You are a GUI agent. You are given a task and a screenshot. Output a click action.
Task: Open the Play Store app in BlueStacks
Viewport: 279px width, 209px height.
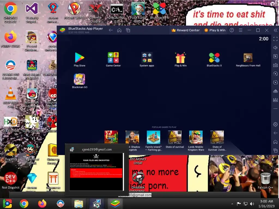[79, 60]
